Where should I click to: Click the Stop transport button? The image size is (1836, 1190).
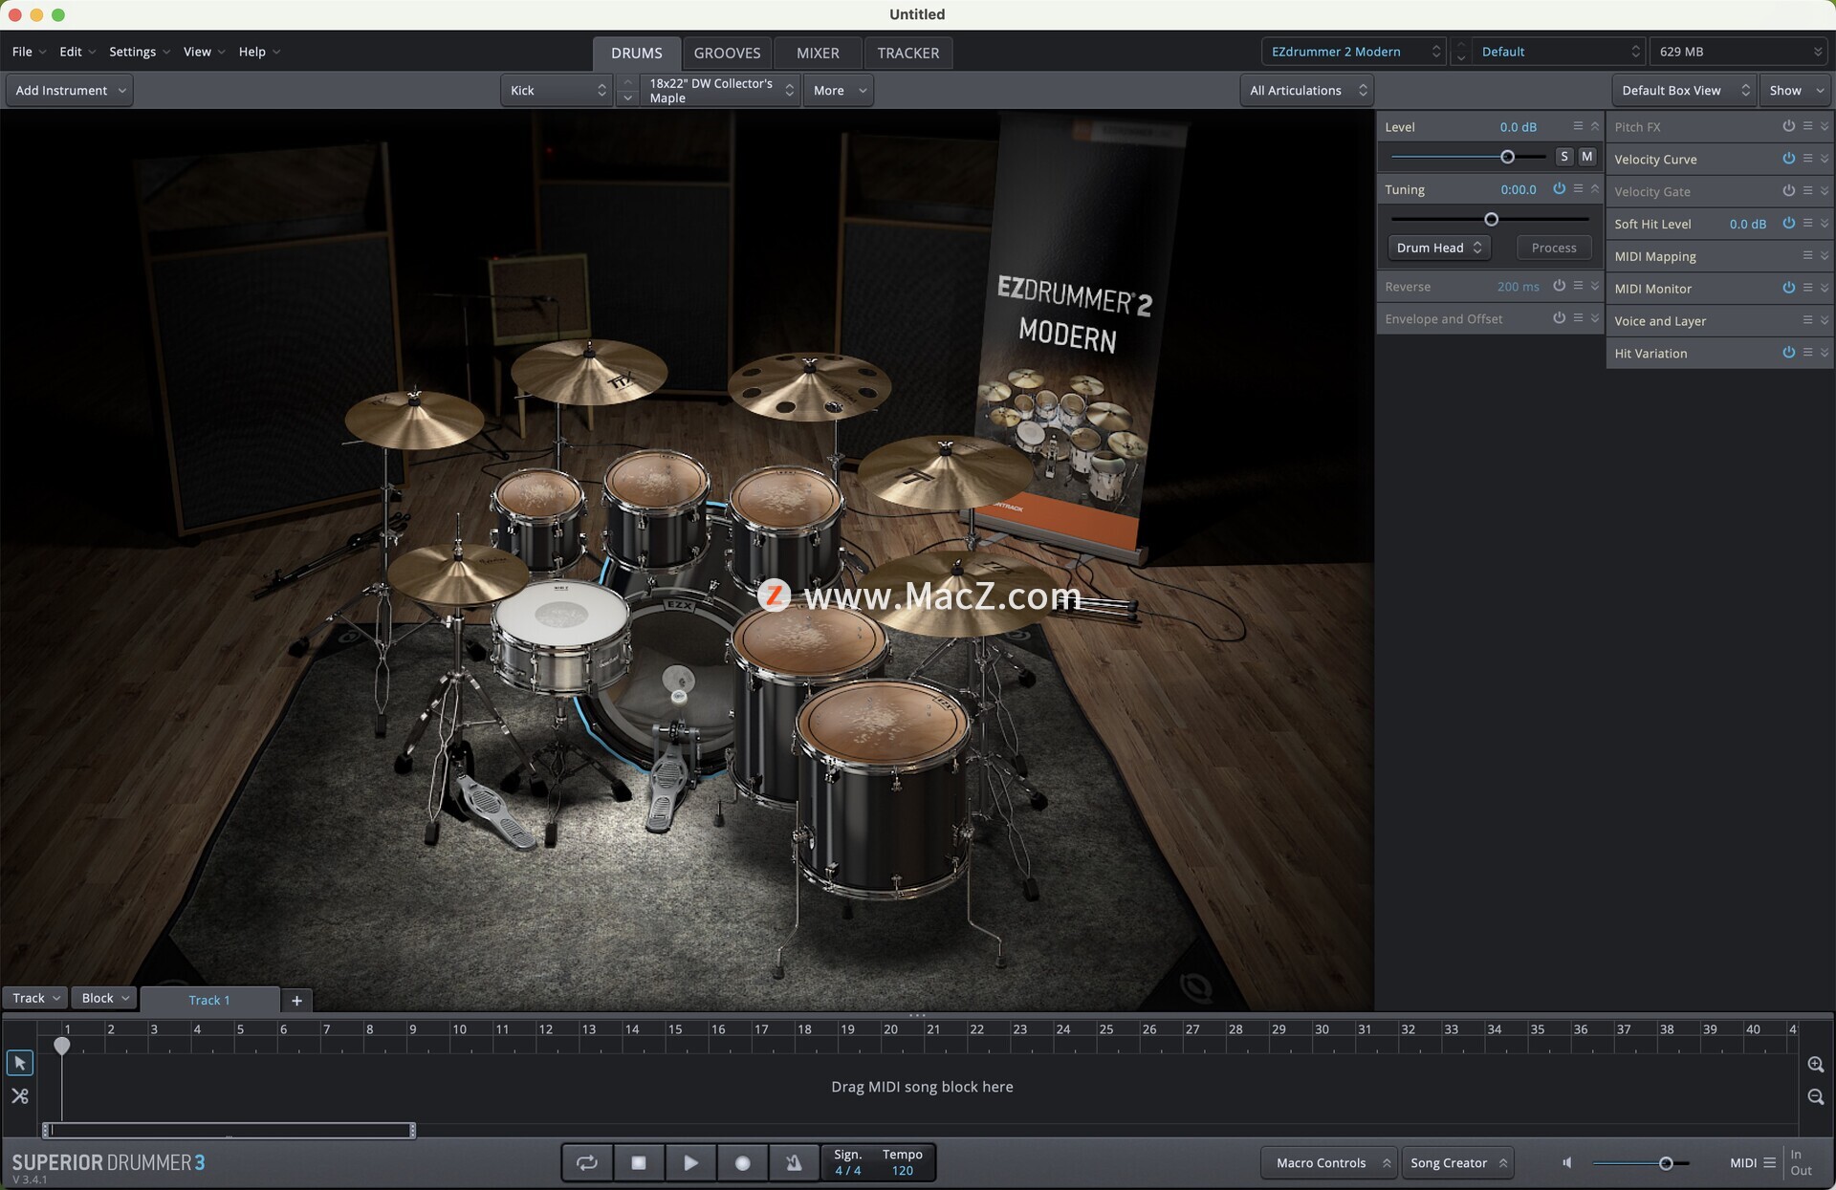coord(639,1162)
